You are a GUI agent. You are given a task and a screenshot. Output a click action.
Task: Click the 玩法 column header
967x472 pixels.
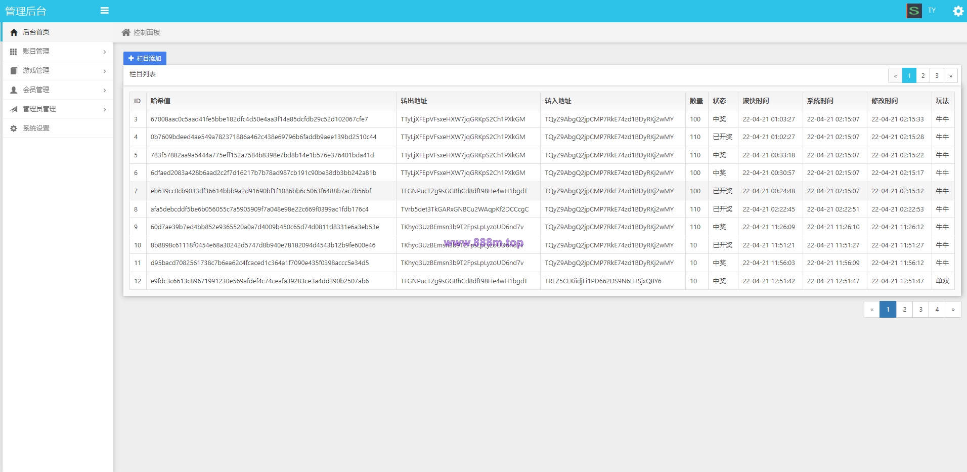(x=942, y=101)
